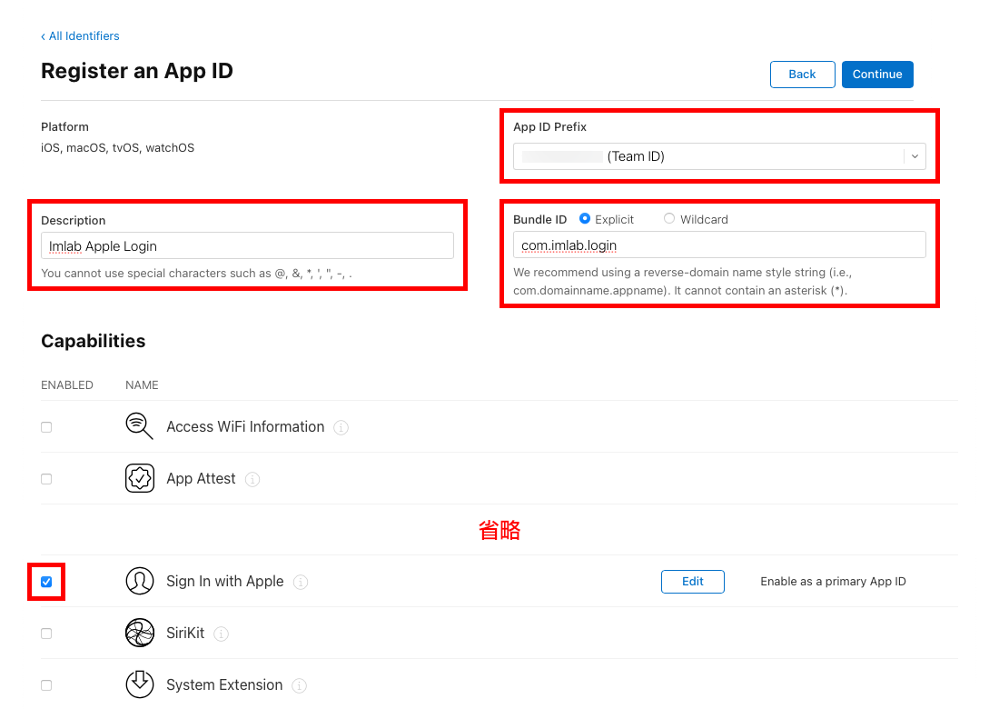Enable the SiriKit checkbox
The image size is (999, 709).
(46, 634)
